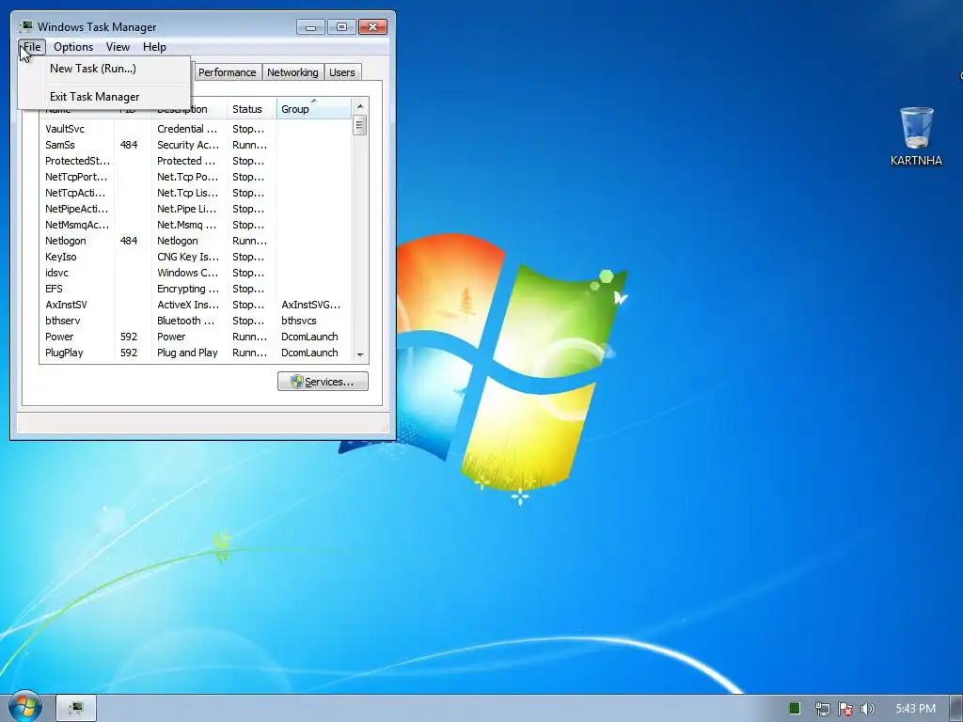Select the KeyIso service row
The width and height of the screenshot is (963, 722).
tap(196, 257)
